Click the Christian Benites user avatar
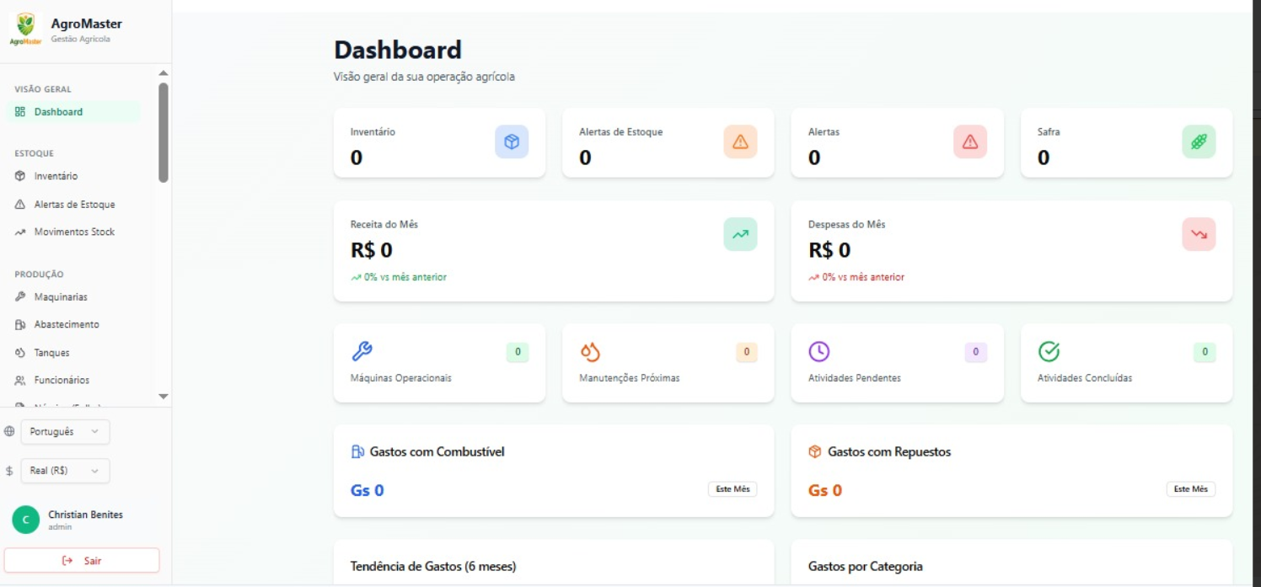This screenshot has height=587, width=1261. click(x=25, y=520)
